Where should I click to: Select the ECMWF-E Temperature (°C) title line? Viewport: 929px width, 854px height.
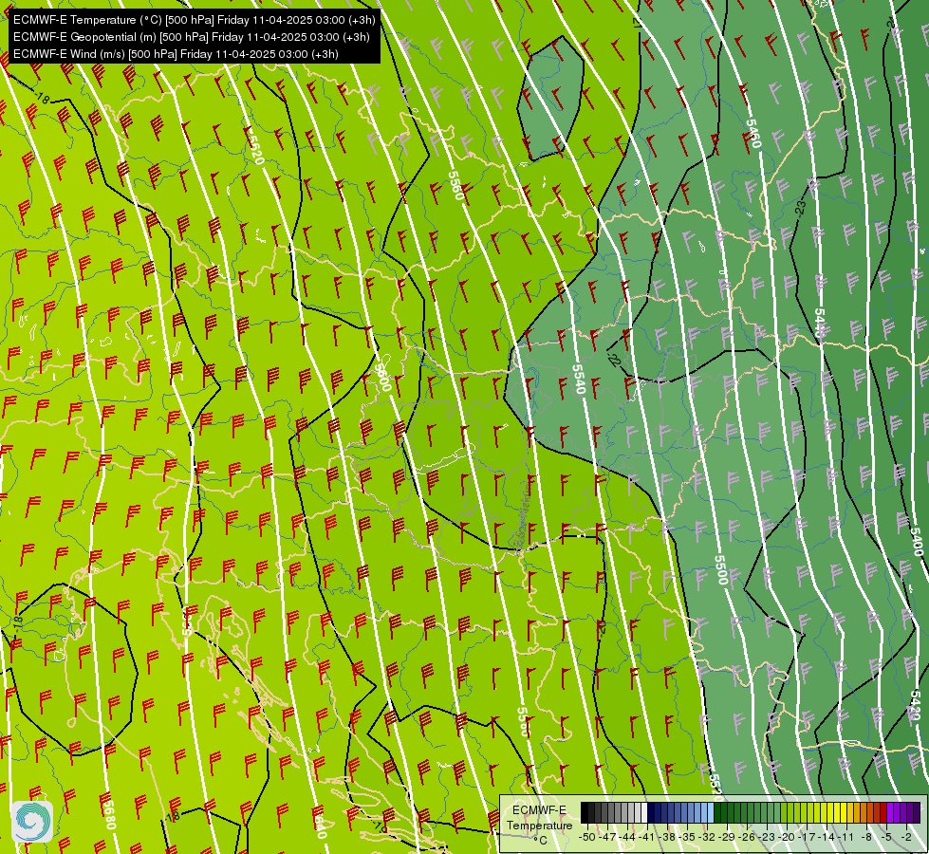(195, 20)
